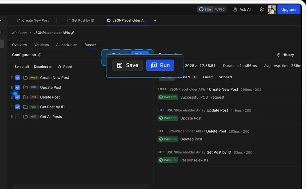Filter results by Skipped
The height and width of the screenshot is (189, 306).
click(225, 77)
